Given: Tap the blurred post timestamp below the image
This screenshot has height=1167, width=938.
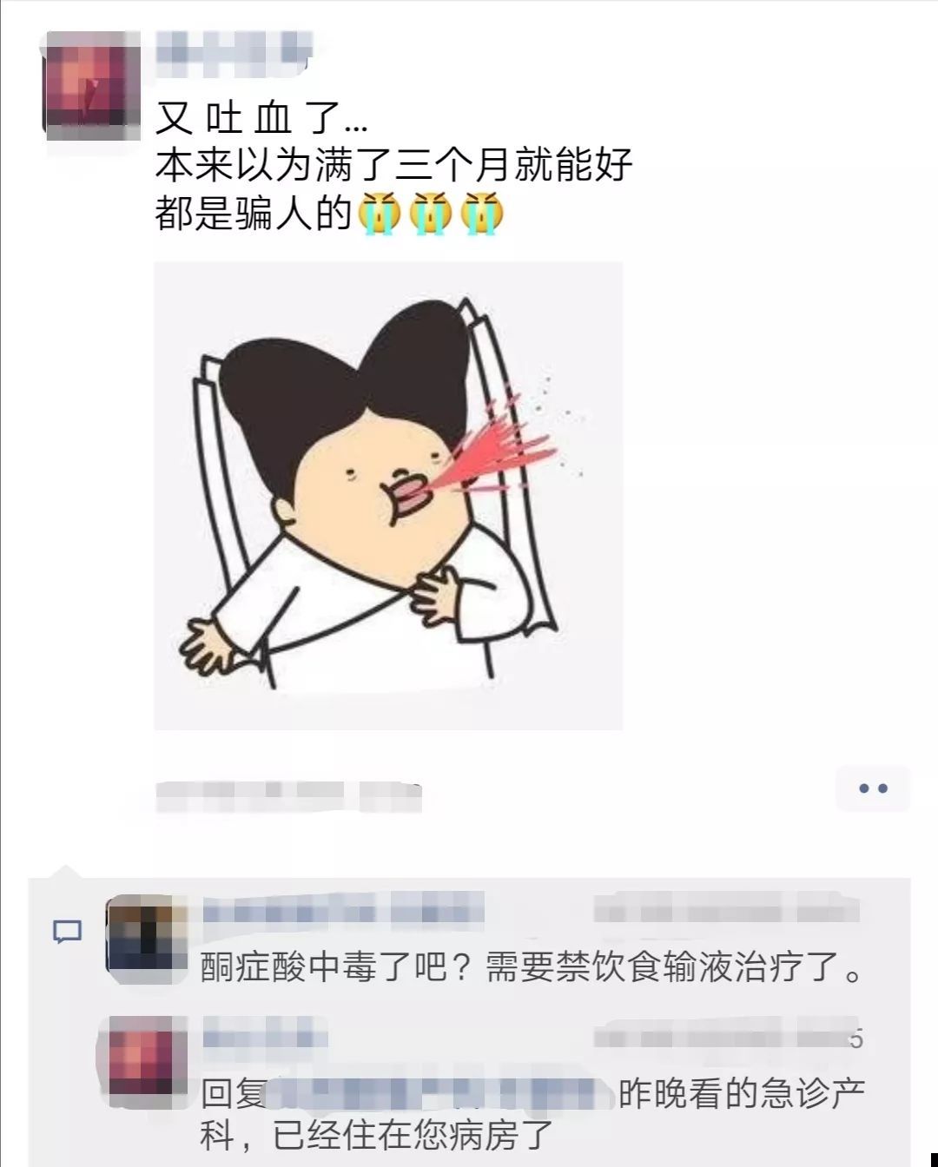Looking at the screenshot, I should tap(288, 796).
